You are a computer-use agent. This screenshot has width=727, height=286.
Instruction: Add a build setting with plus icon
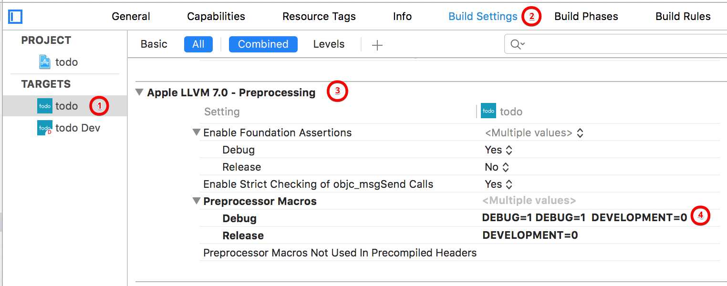point(377,45)
